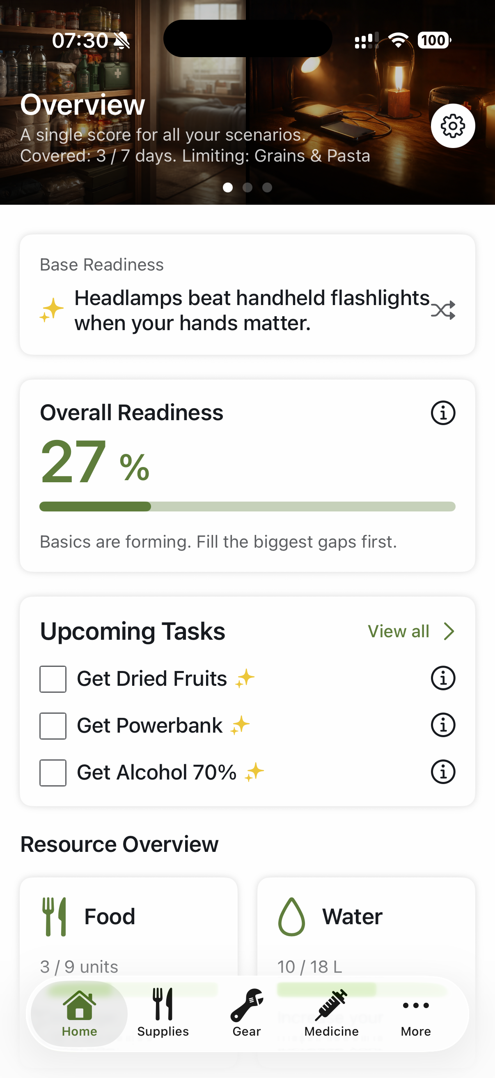Open the More tab menu
The image size is (495, 1078).
point(415,1013)
